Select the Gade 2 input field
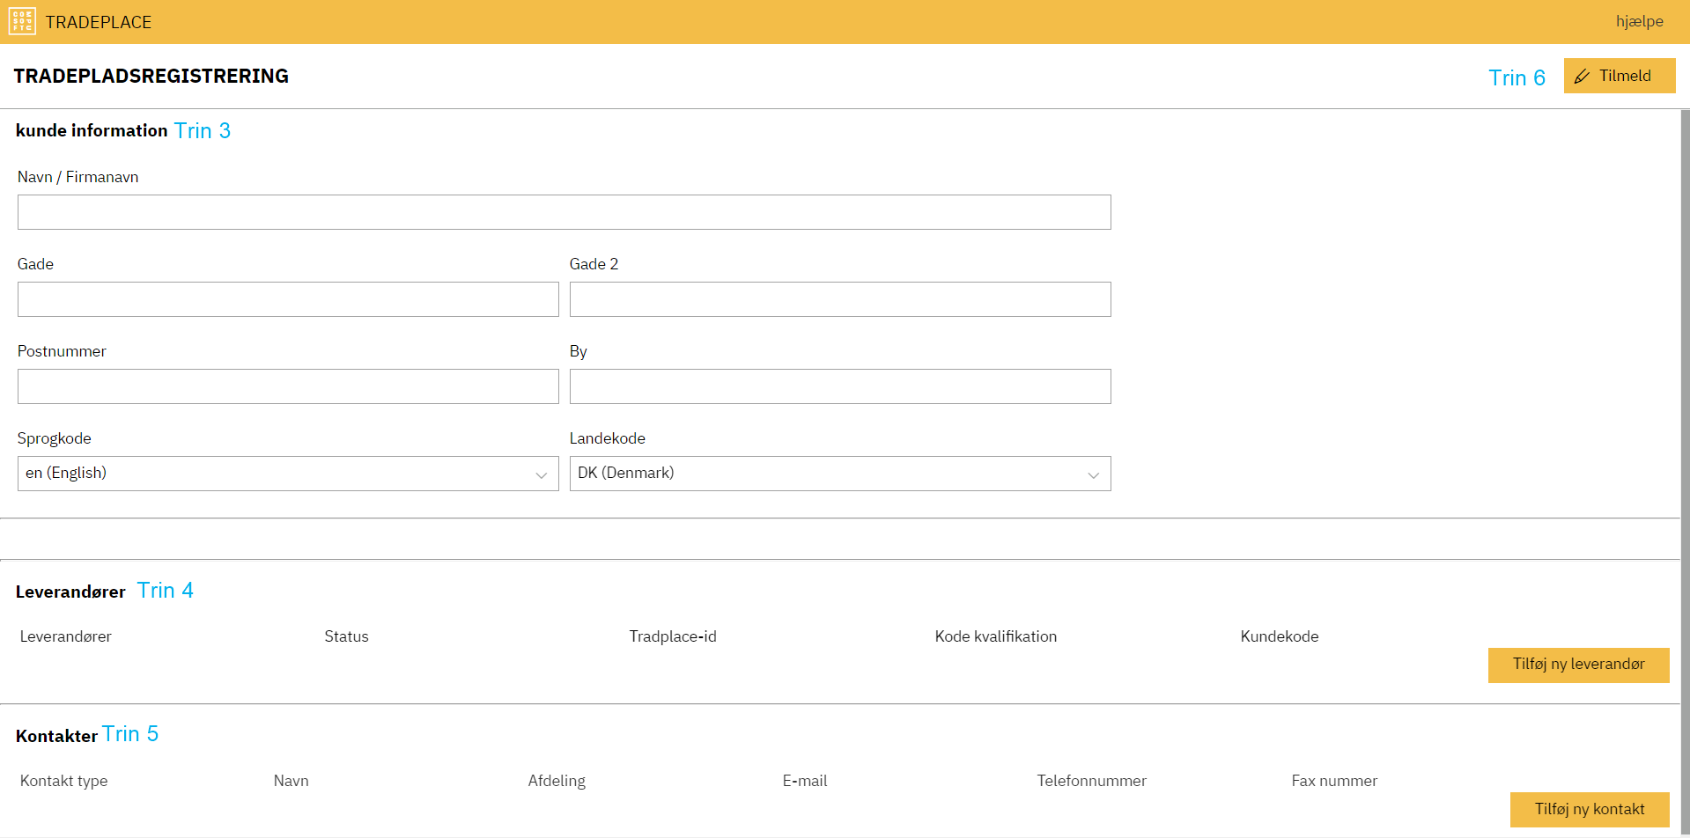Viewport: 1690px width, 838px height. pyautogui.click(x=839, y=299)
